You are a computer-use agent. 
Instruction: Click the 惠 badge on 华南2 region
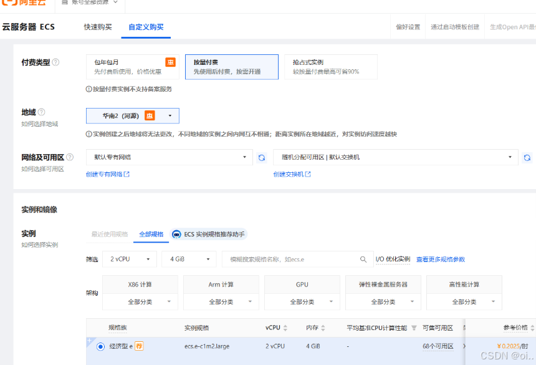coord(150,115)
